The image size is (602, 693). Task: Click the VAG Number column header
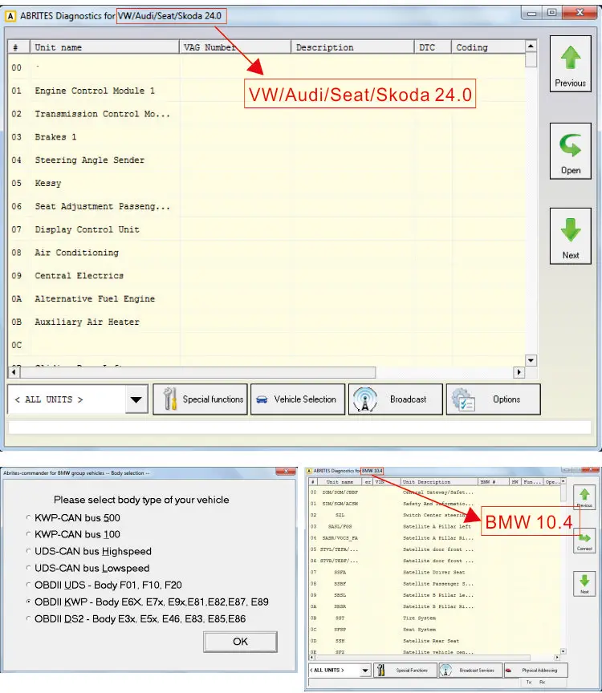[x=235, y=47]
